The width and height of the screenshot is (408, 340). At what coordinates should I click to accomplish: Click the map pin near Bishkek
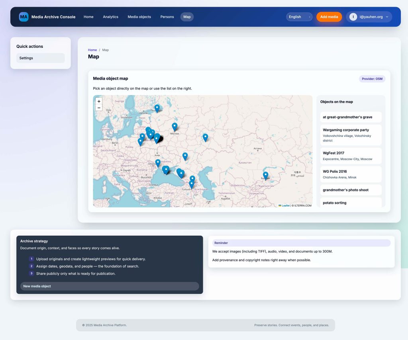[265, 175]
